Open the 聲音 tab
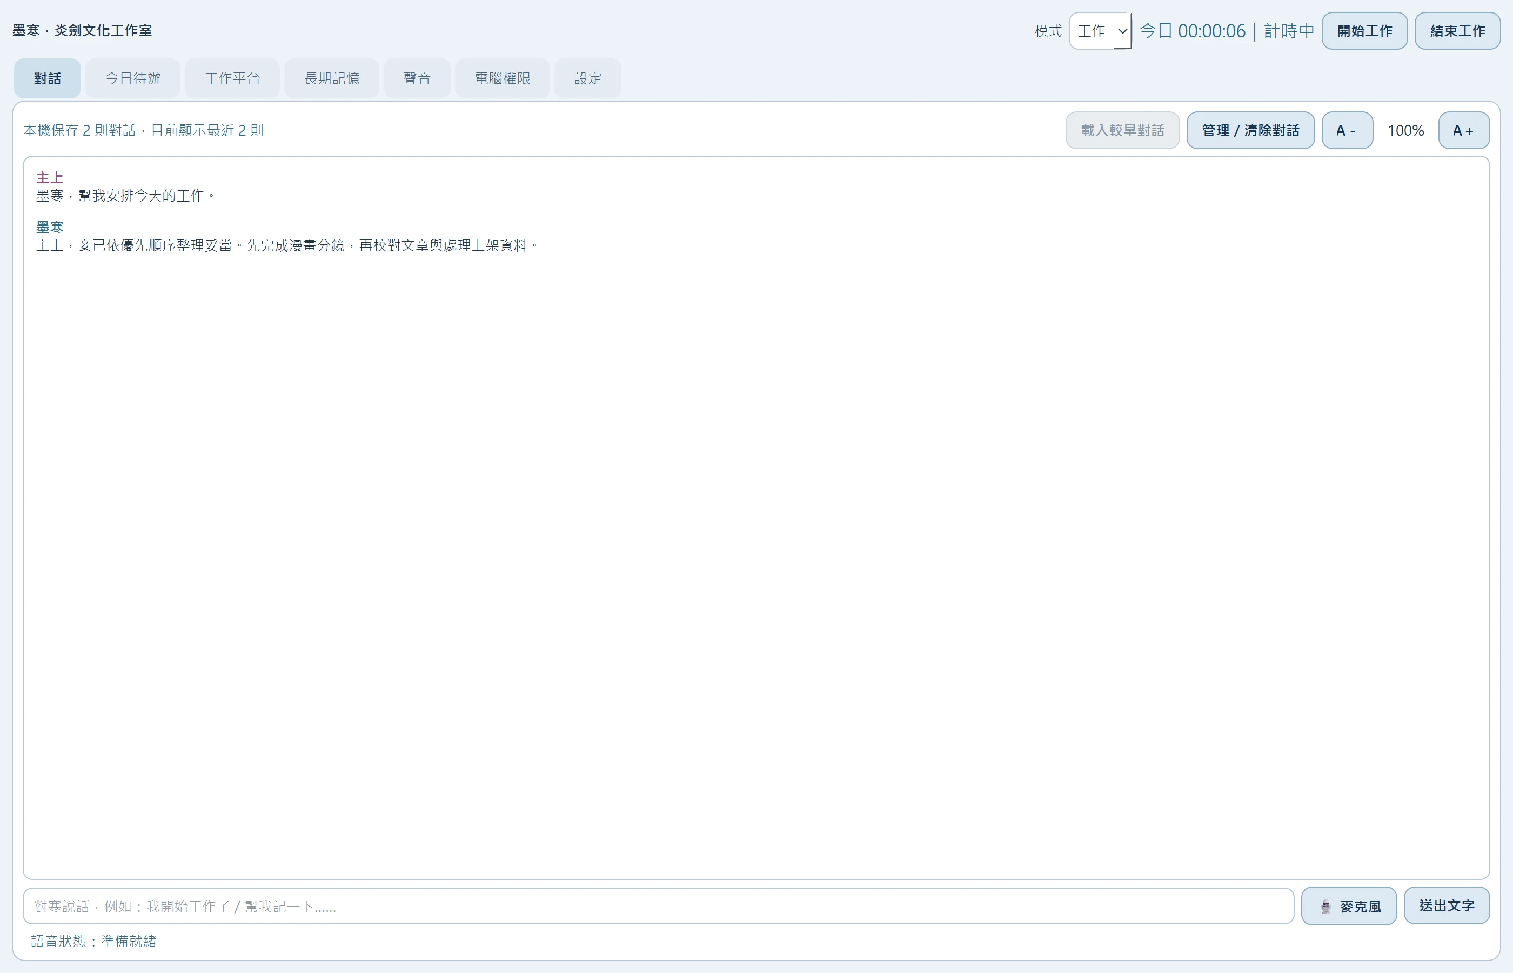The height and width of the screenshot is (973, 1513). tap(417, 78)
